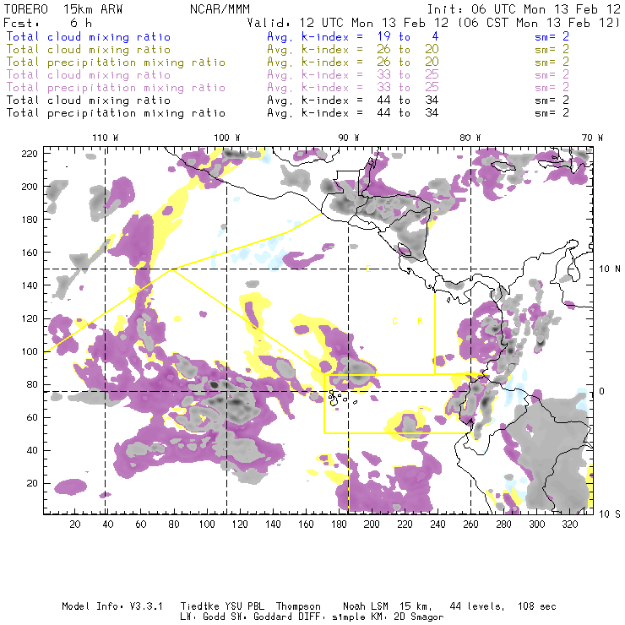Click 'sm= 2' on black precipitation row
Screen dimensions: 625x625
point(552,113)
